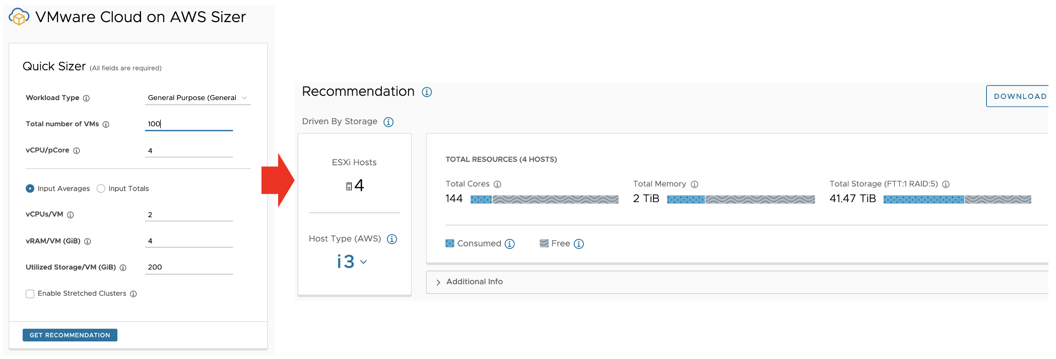This screenshot has width=1056, height=359.
Task: Click the Get Recommendation button
Action: point(70,335)
